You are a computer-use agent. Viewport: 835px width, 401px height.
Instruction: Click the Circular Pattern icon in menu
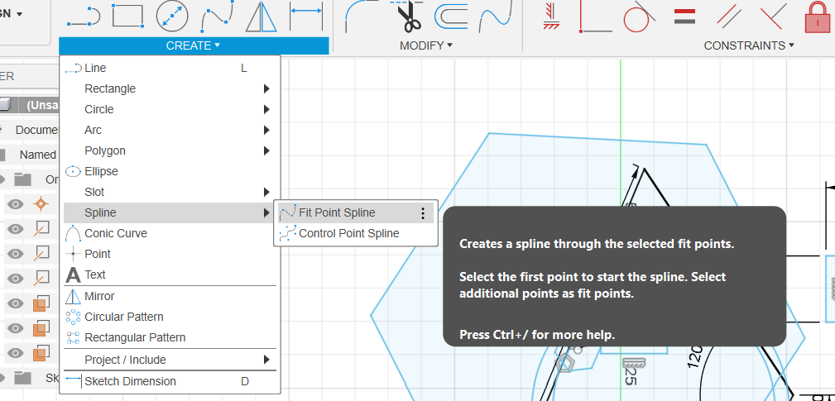[x=73, y=317]
